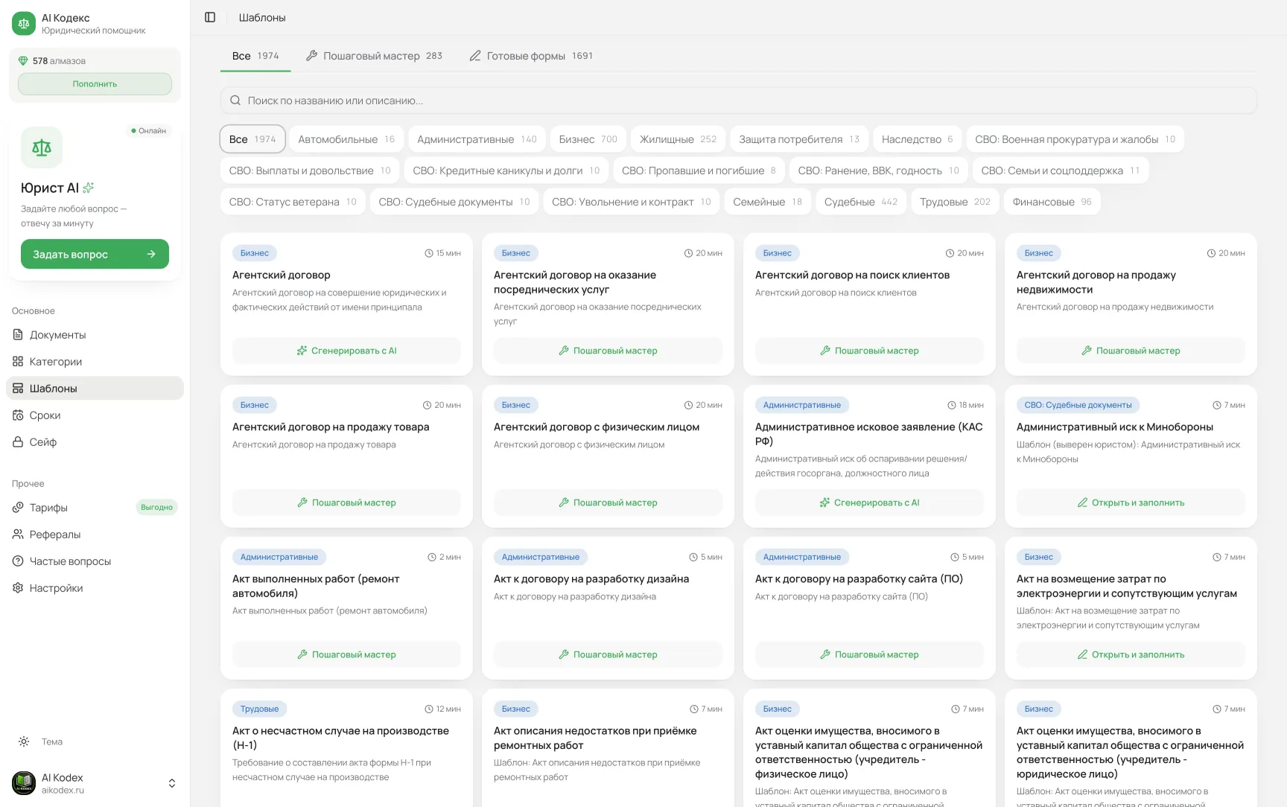Open the Пошаговый мастер 283 tab

pyautogui.click(x=374, y=56)
